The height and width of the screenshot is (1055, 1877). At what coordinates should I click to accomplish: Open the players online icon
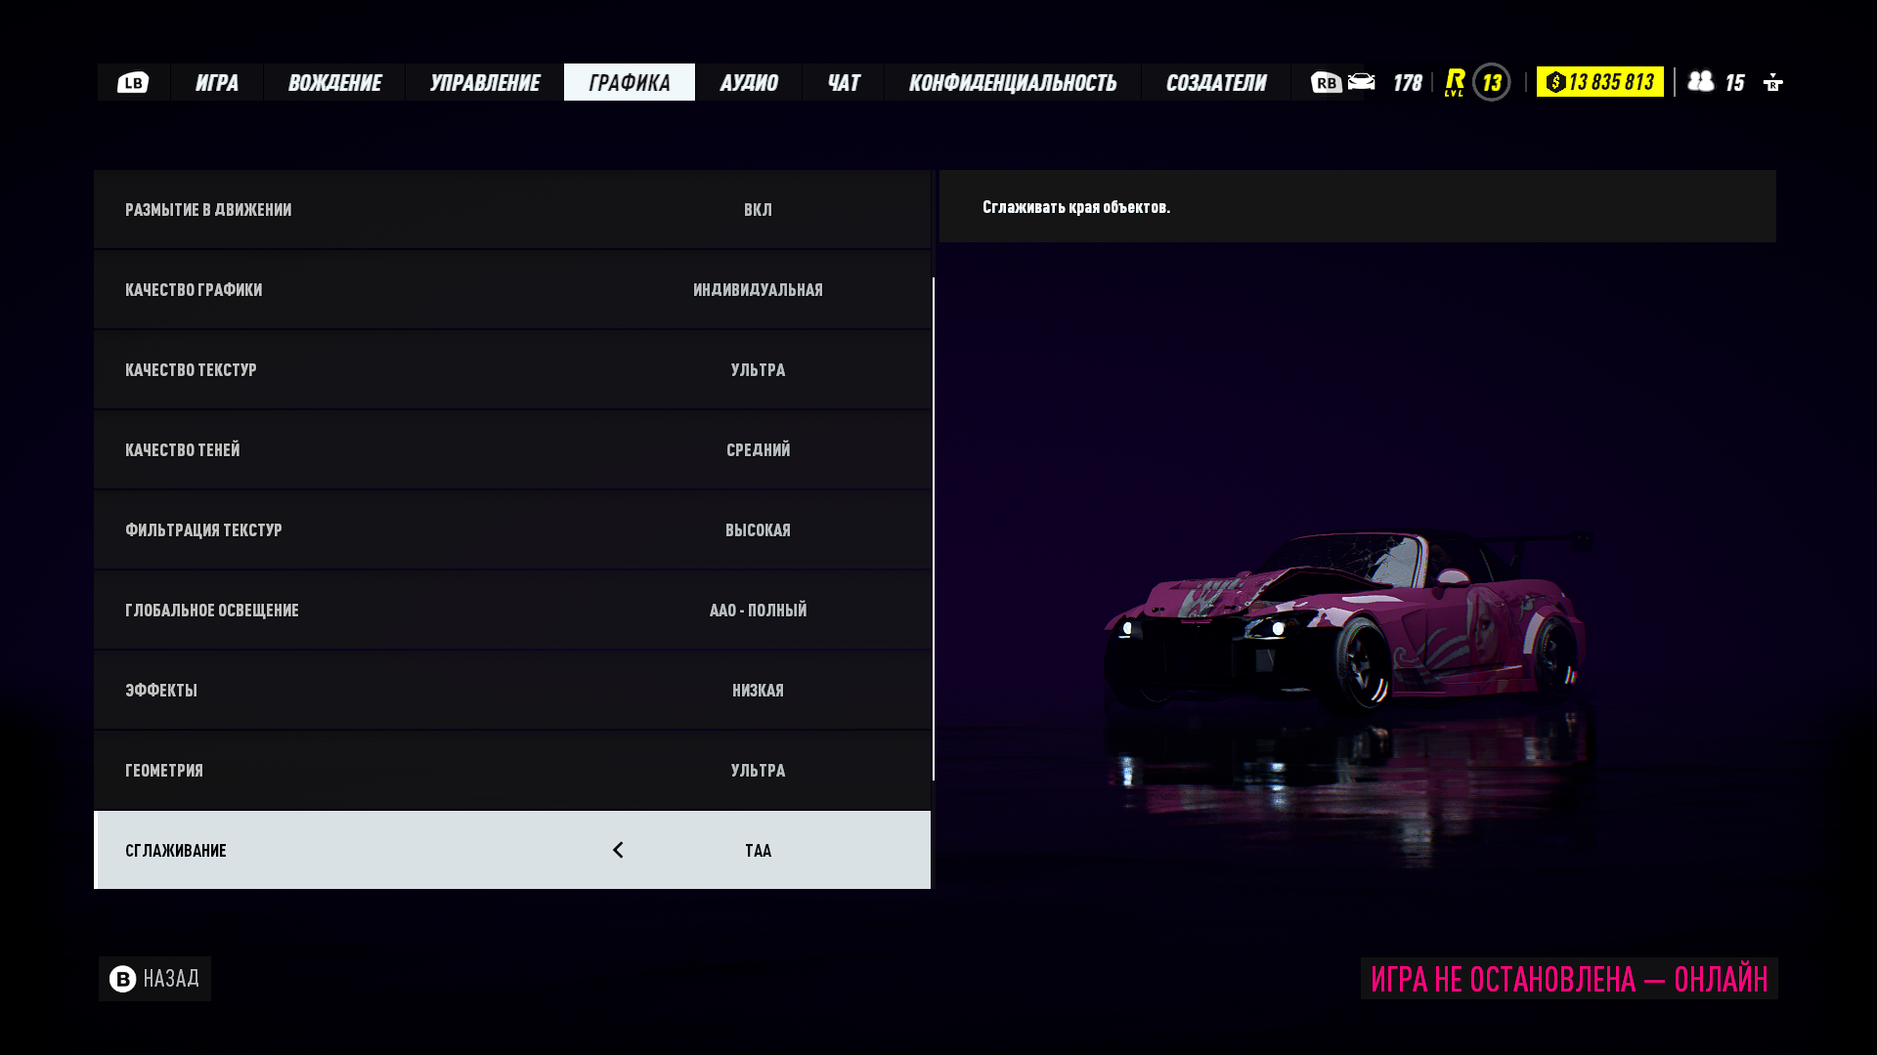tap(1701, 81)
